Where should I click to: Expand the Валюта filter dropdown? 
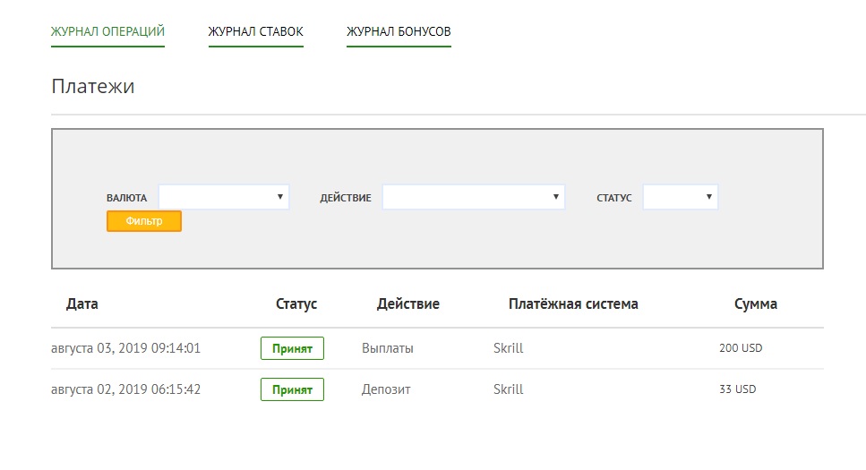[224, 197]
